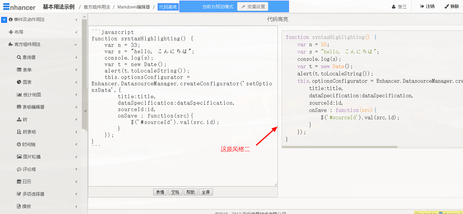Click the 空格 button
The image size is (463, 214).
(175, 192)
